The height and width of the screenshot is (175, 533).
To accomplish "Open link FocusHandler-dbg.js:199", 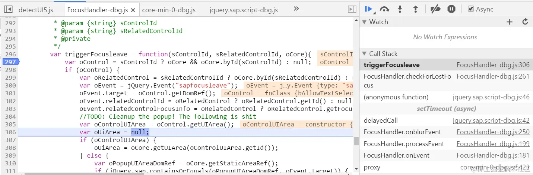I will [493, 144].
